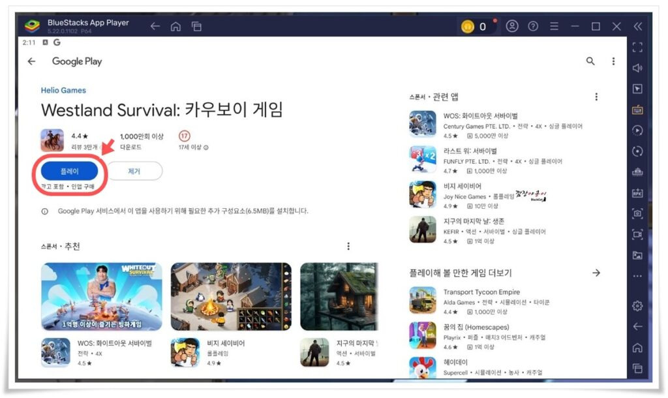Open options menu for 스폰서 추천 section
This screenshot has width=668, height=398.
click(348, 246)
